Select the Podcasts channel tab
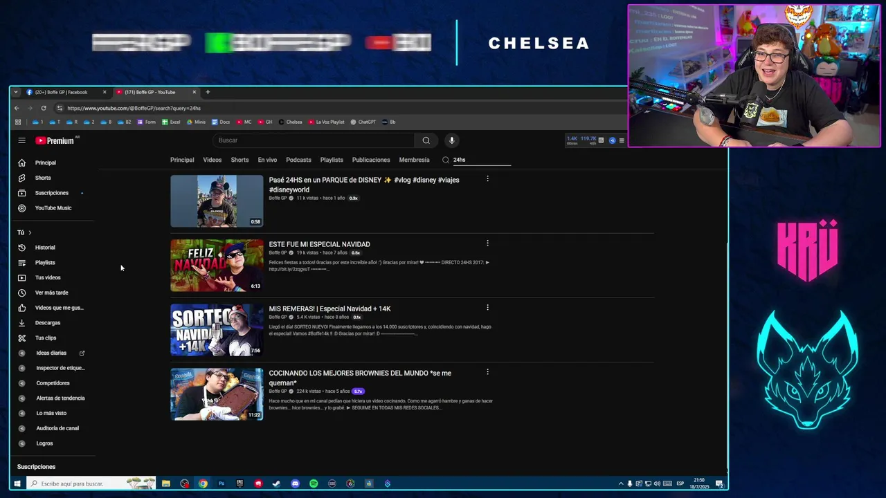The height and width of the screenshot is (498, 886). [x=298, y=160]
